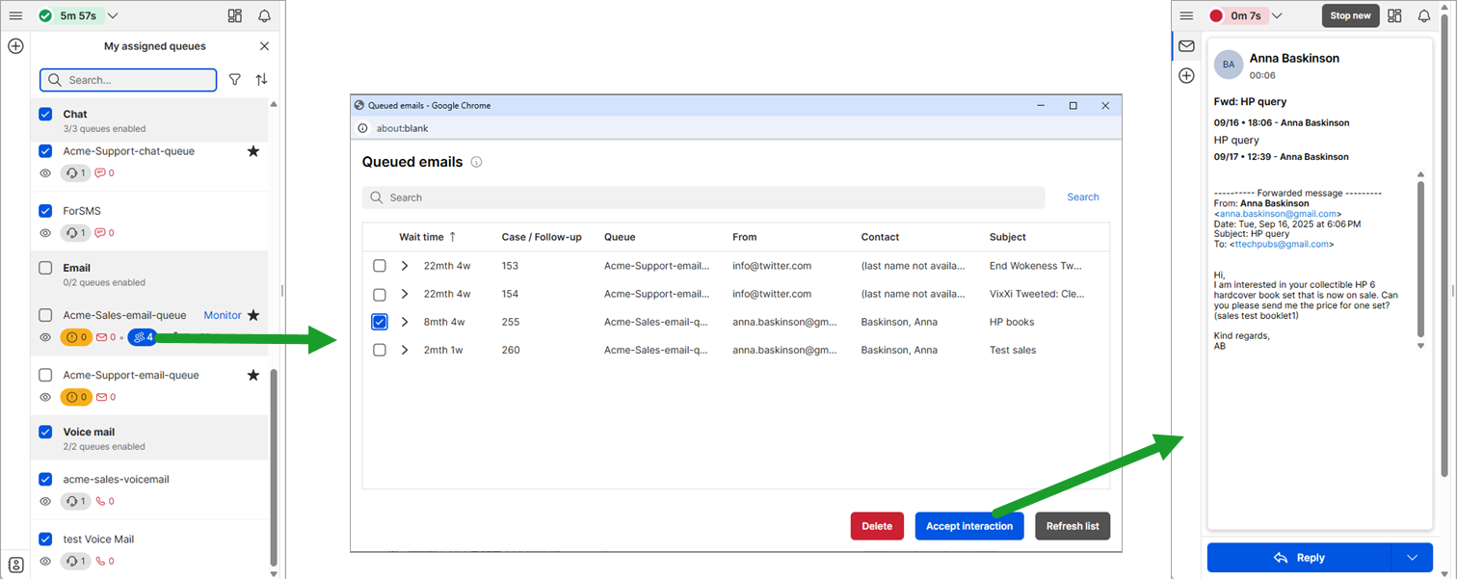Click the info icon next to Queued emails

point(476,162)
